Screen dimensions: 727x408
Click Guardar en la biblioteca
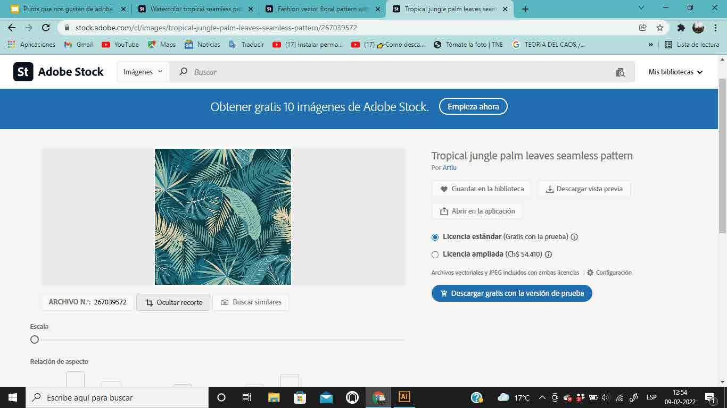tap(482, 189)
